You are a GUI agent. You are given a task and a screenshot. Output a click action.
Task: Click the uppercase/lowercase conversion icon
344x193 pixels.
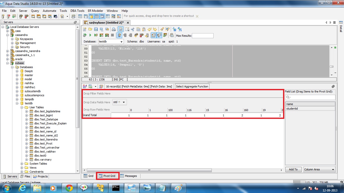[x=174, y=29]
